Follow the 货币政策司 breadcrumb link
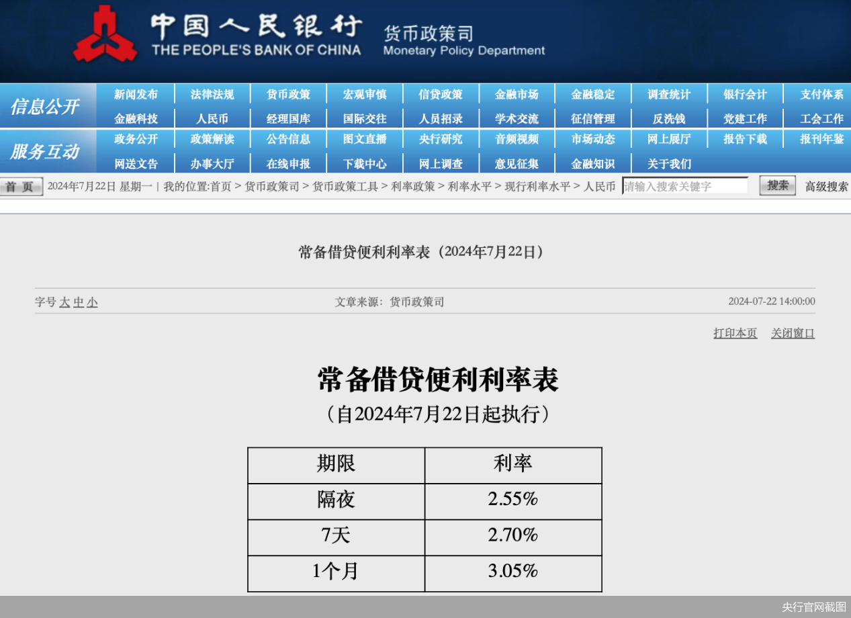 (x=272, y=187)
